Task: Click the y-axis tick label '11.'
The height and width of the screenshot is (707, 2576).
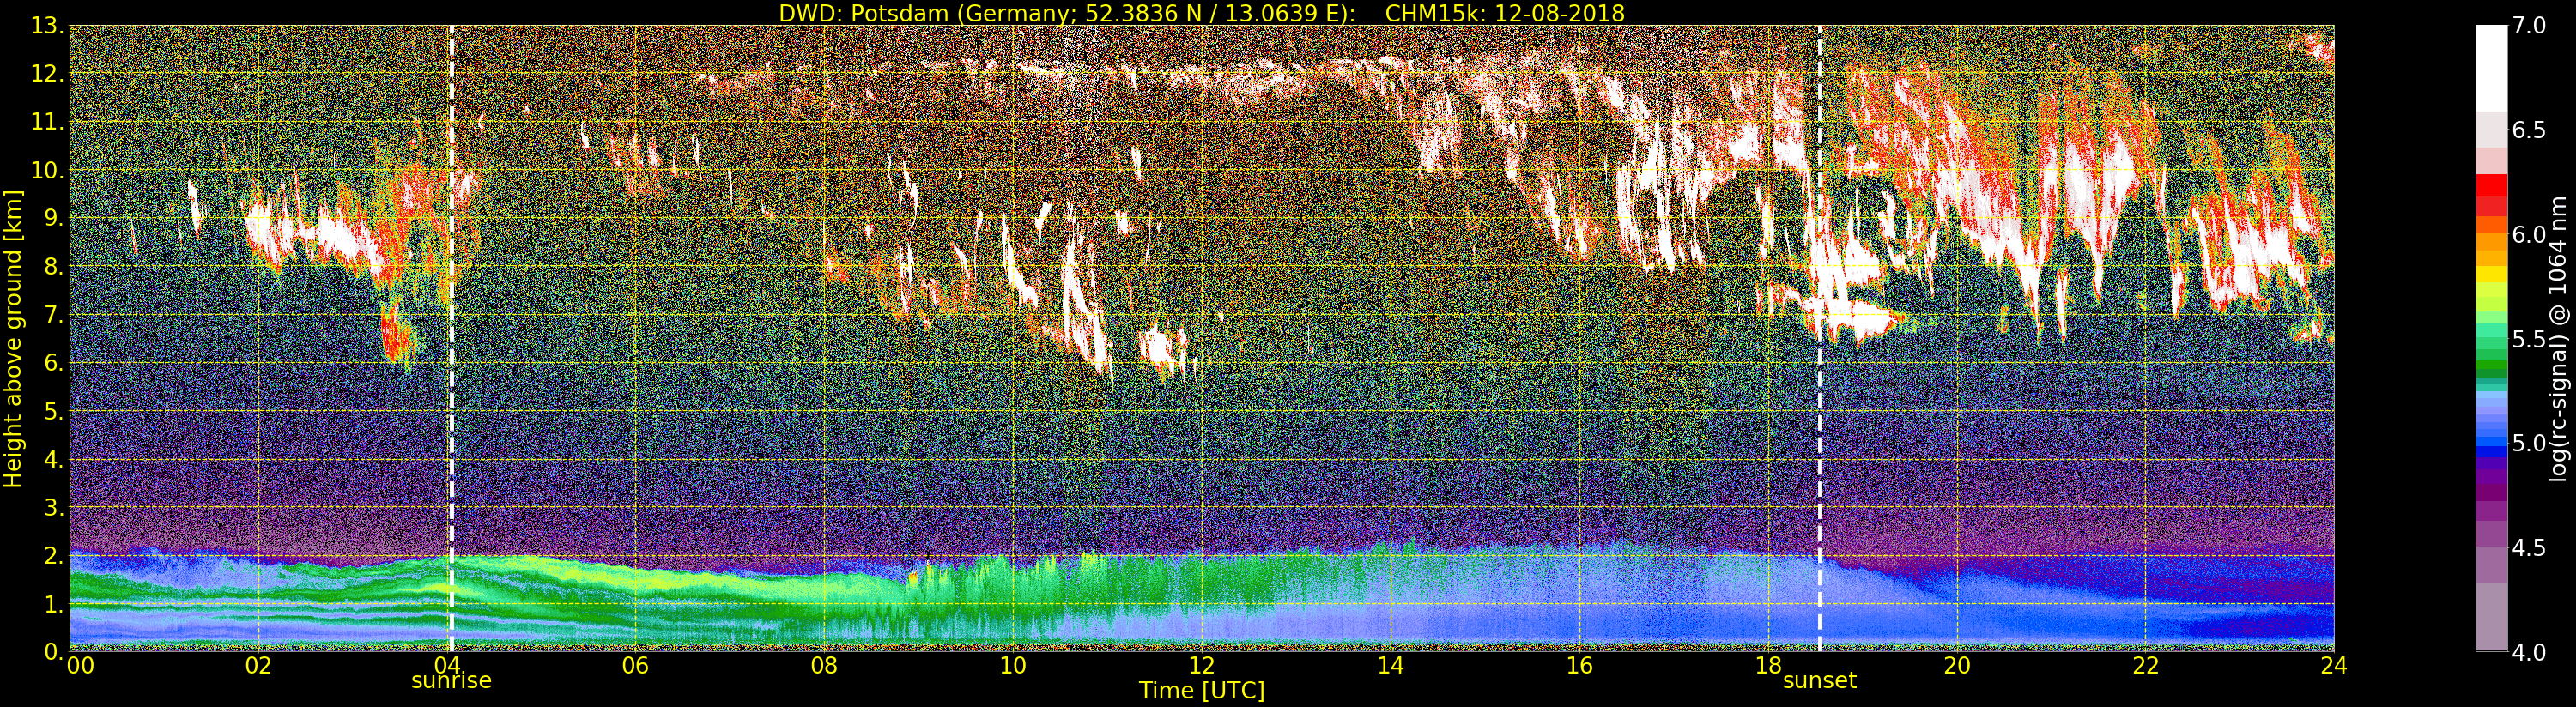Action: [47, 122]
